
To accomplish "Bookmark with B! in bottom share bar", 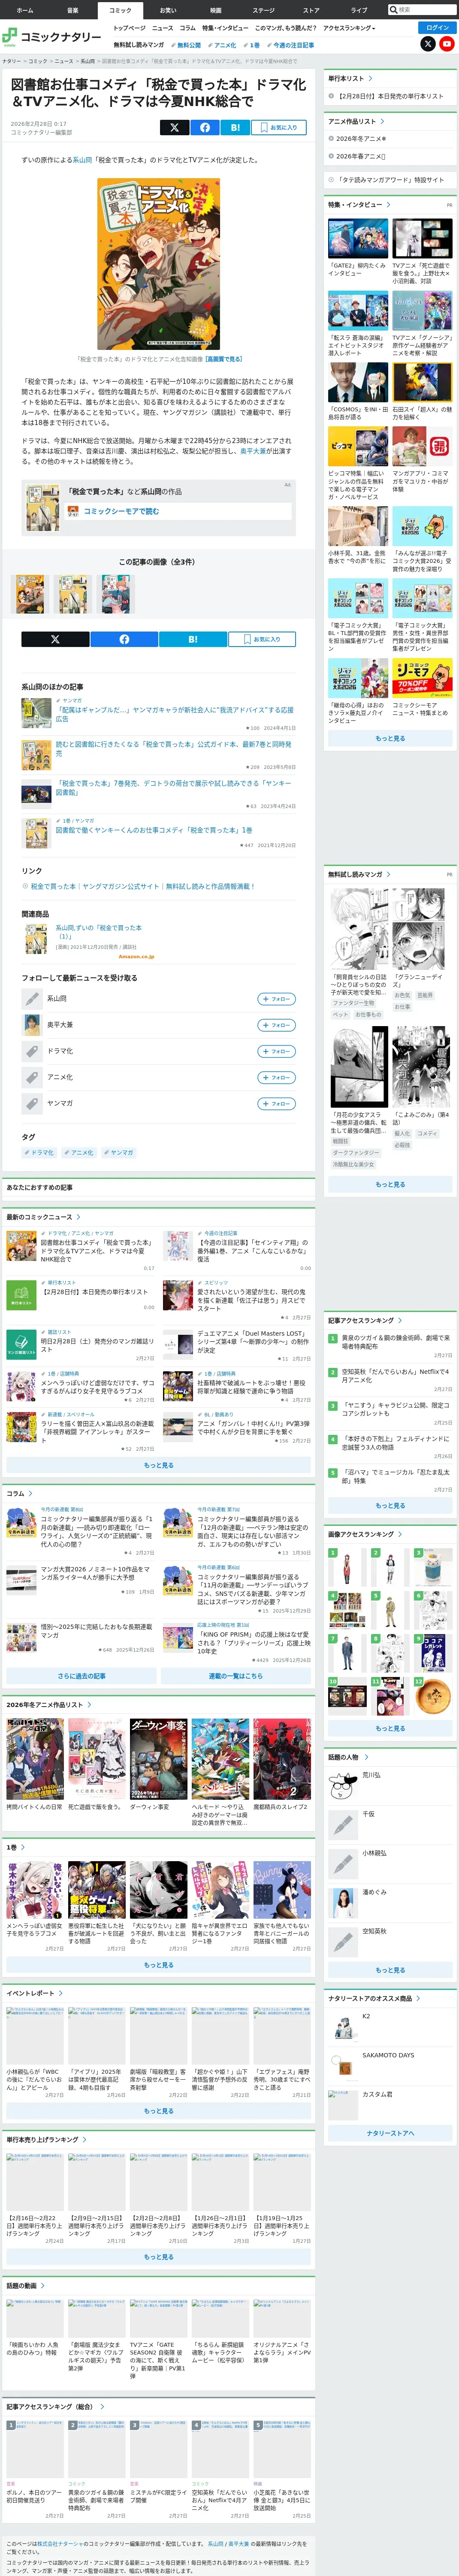I will pyautogui.click(x=193, y=639).
